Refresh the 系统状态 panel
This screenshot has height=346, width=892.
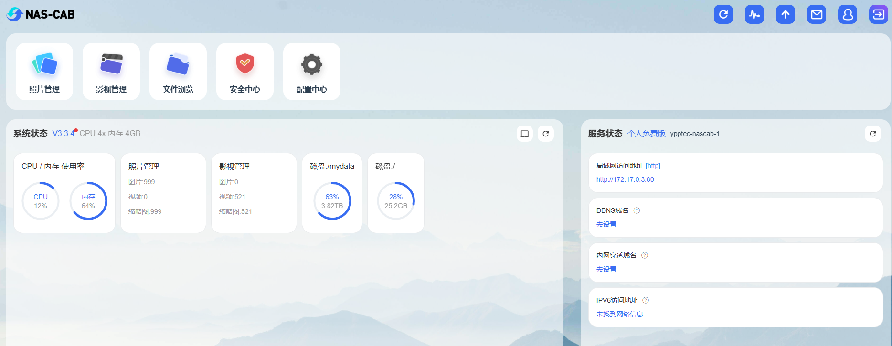(x=546, y=134)
